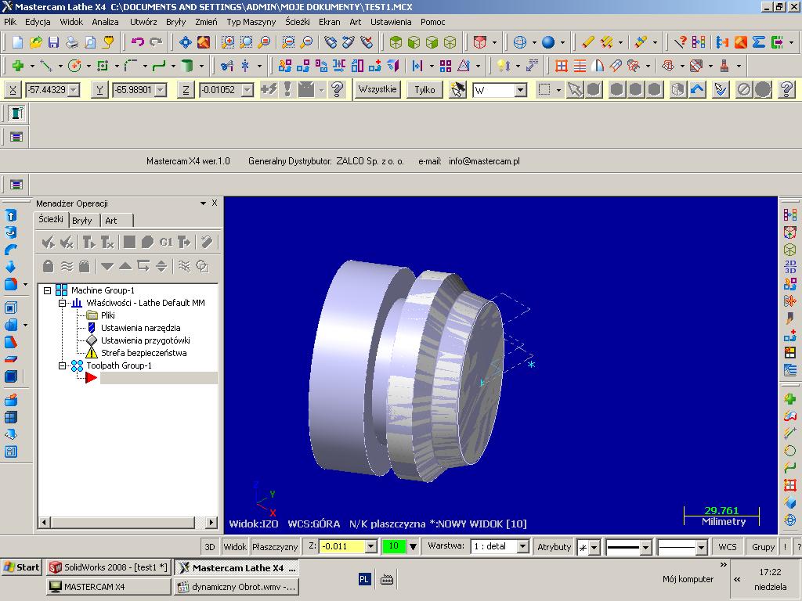802x601 pixels.
Task: Click the lock operations padlock icon
Action: point(48,266)
